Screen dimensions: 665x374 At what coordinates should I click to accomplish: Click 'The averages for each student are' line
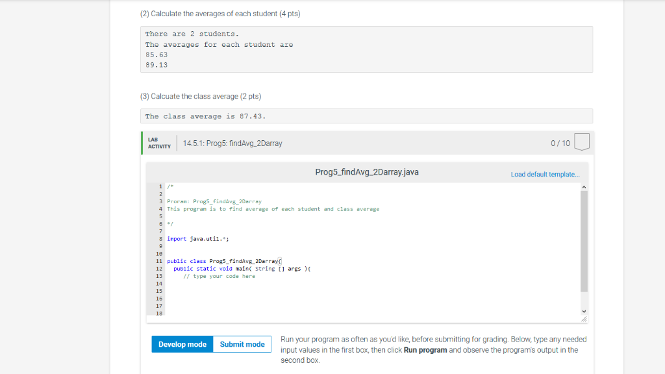219,45
